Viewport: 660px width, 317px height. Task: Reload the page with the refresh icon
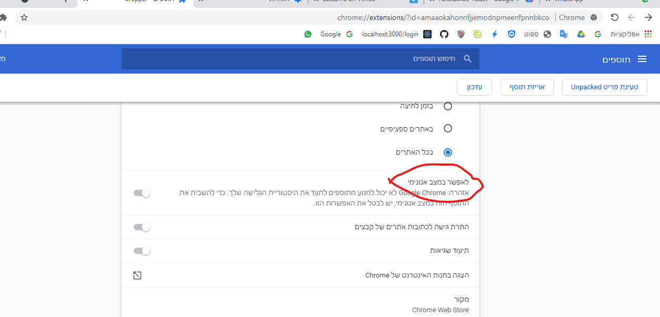coord(614,17)
